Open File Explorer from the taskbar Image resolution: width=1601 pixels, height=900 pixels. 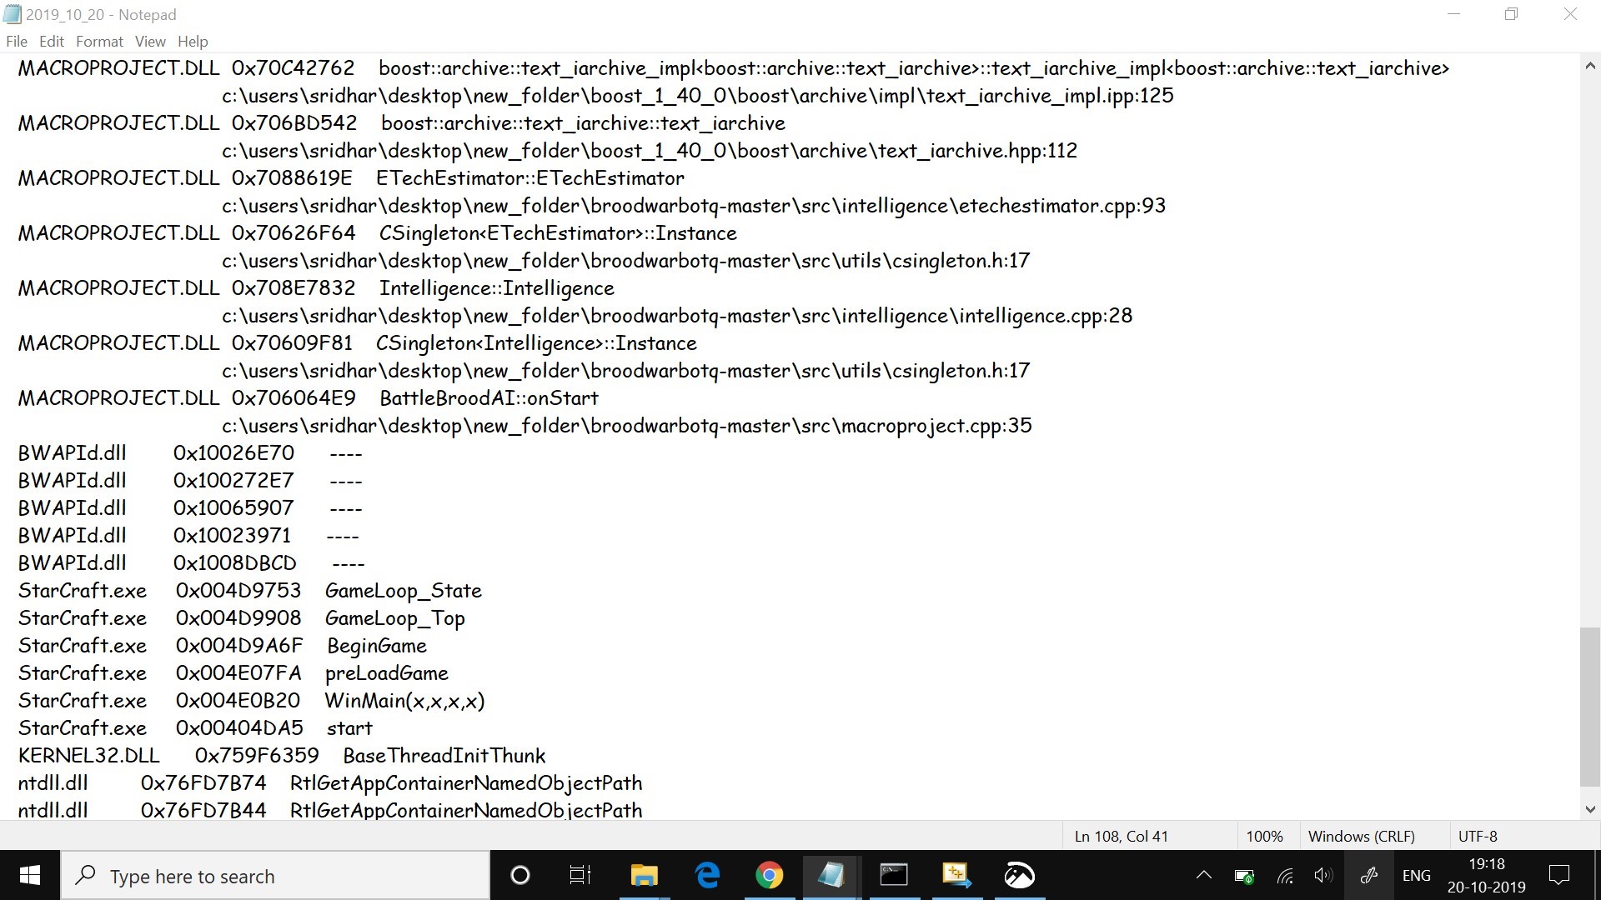pos(644,875)
